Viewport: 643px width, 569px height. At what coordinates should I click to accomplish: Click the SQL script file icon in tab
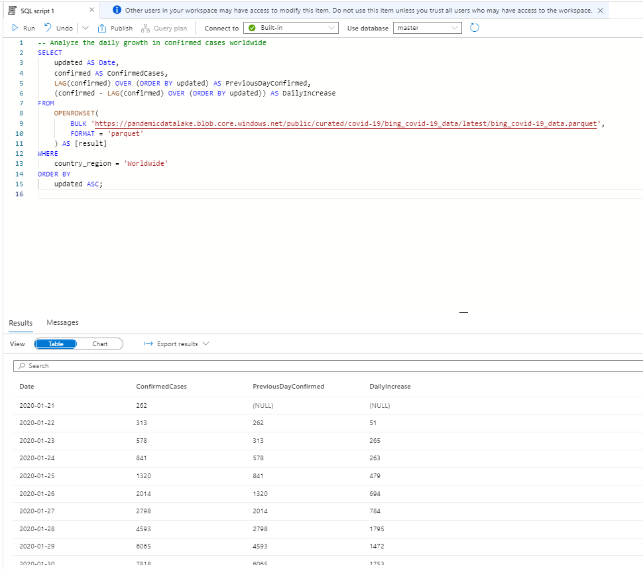click(13, 10)
